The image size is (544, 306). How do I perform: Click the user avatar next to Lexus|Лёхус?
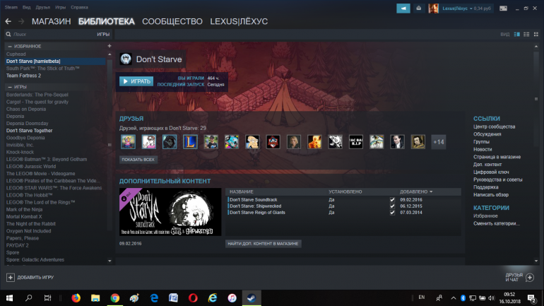(433, 8)
